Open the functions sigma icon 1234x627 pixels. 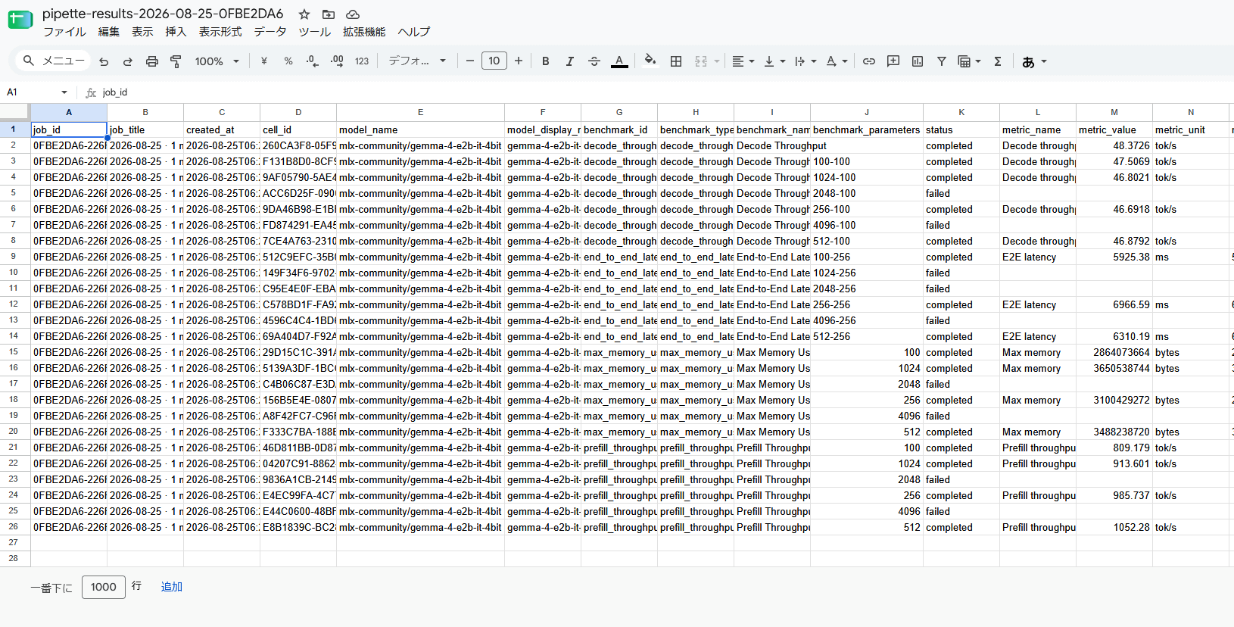pyautogui.click(x=998, y=61)
